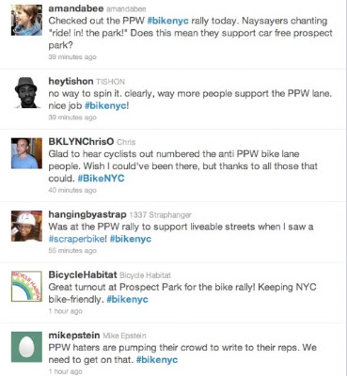Open the 40 minutes ago timestamp
This screenshot has height=376, width=347.
(72, 190)
